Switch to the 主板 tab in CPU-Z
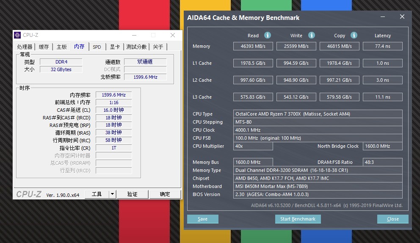420x243 pixels. (62, 47)
